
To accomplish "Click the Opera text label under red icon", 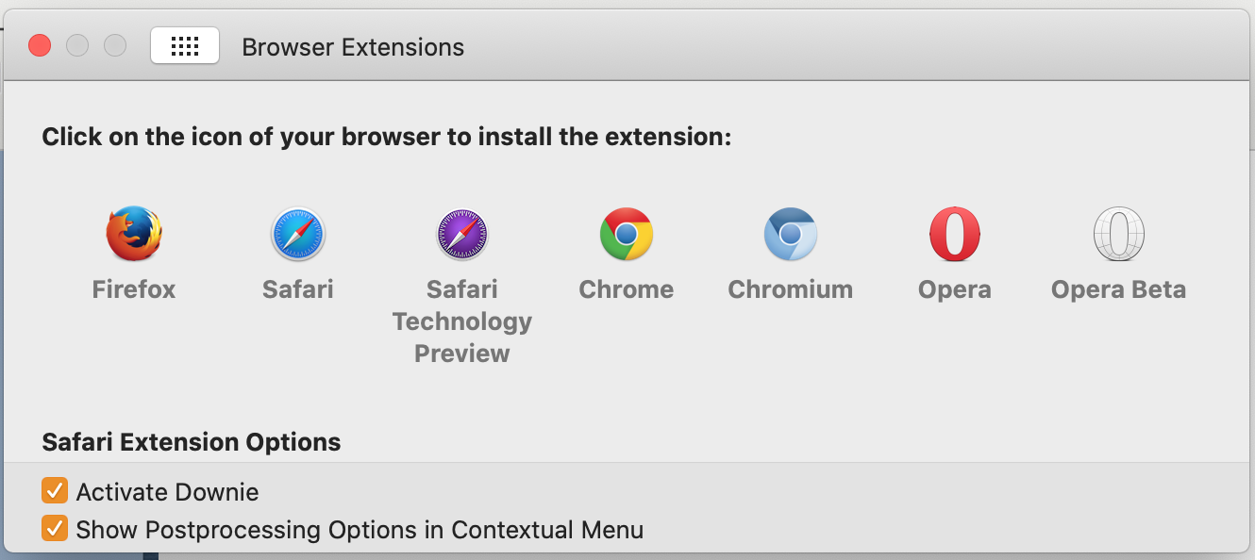I will click(955, 289).
